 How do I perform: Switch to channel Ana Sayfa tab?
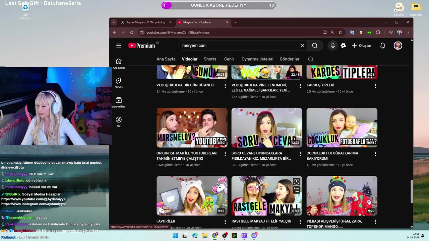[x=166, y=59]
